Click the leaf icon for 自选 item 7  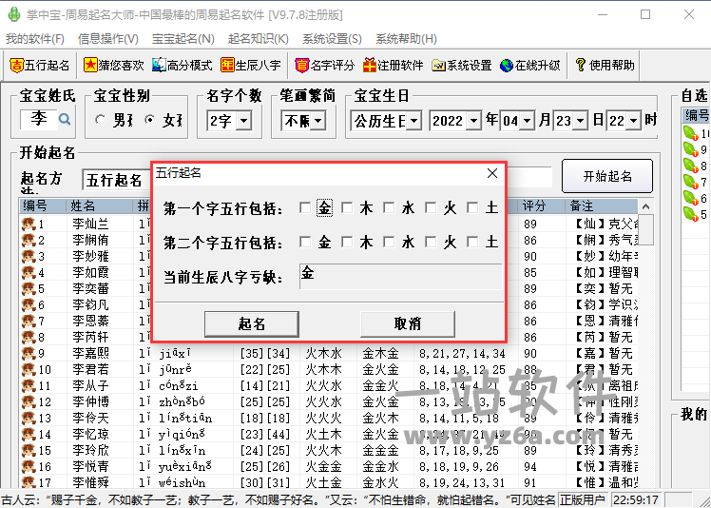[690, 182]
